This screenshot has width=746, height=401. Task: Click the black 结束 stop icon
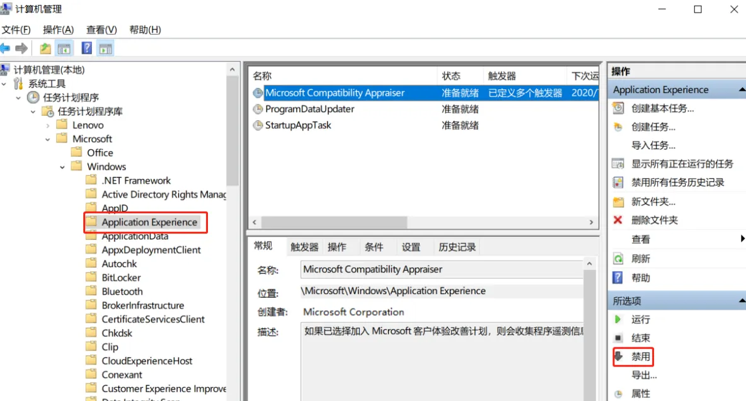618,338
